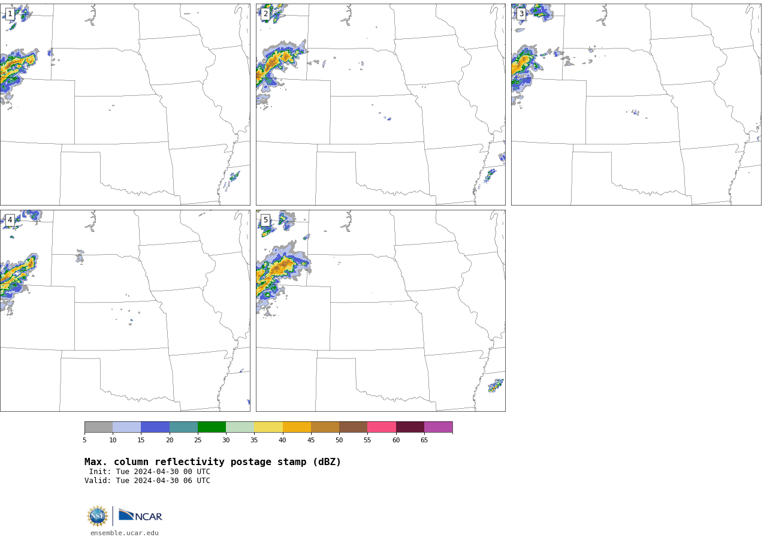Open ensemble member 4 reflectivity map
The image size is (767, 540).
pos(125,310)
